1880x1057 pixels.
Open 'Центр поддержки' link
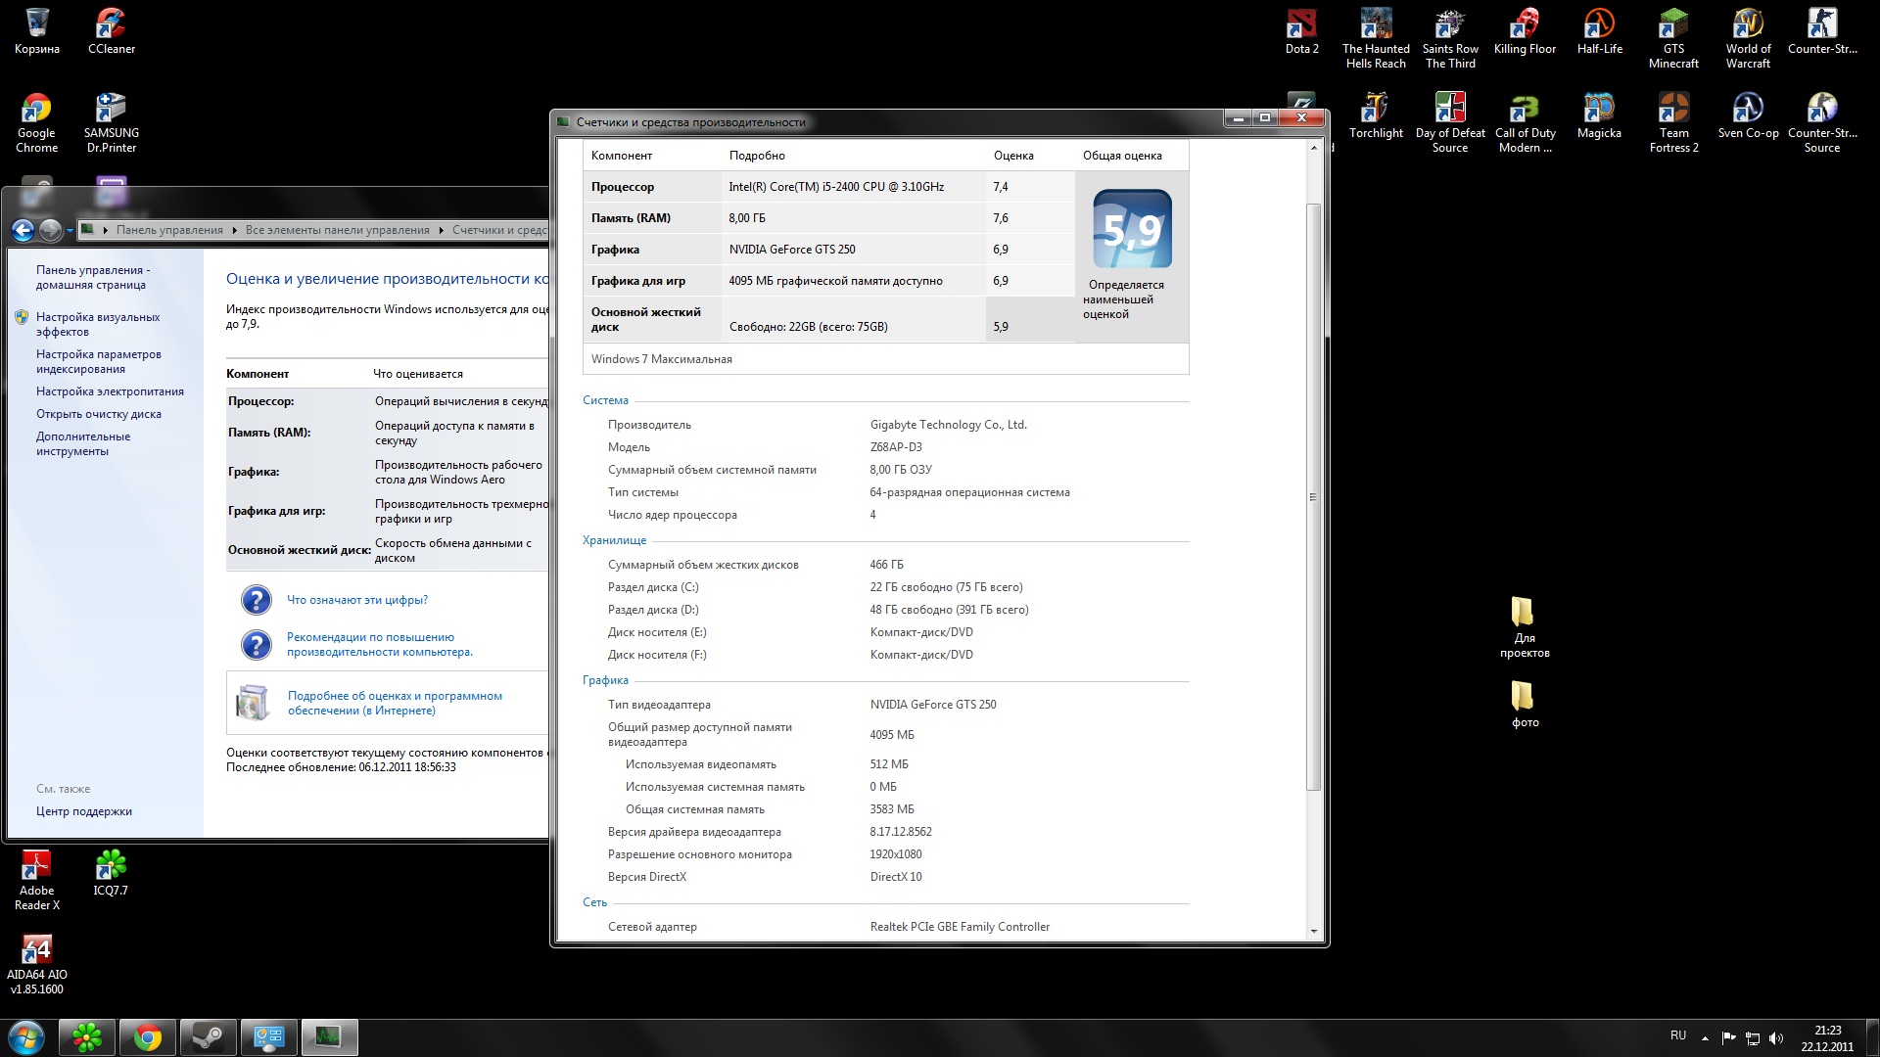tap(84, 811)
